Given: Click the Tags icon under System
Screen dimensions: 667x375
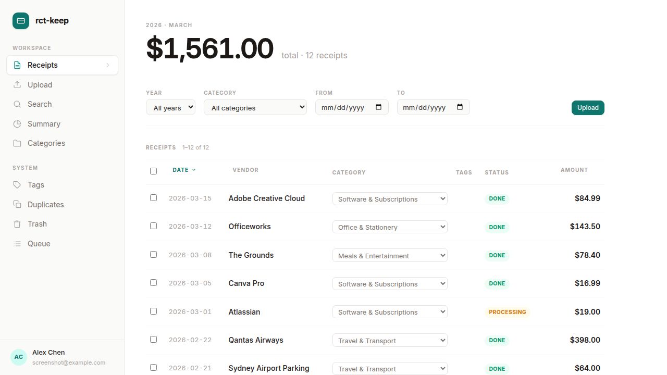Looking at the screenshot, I should (18, 185).
